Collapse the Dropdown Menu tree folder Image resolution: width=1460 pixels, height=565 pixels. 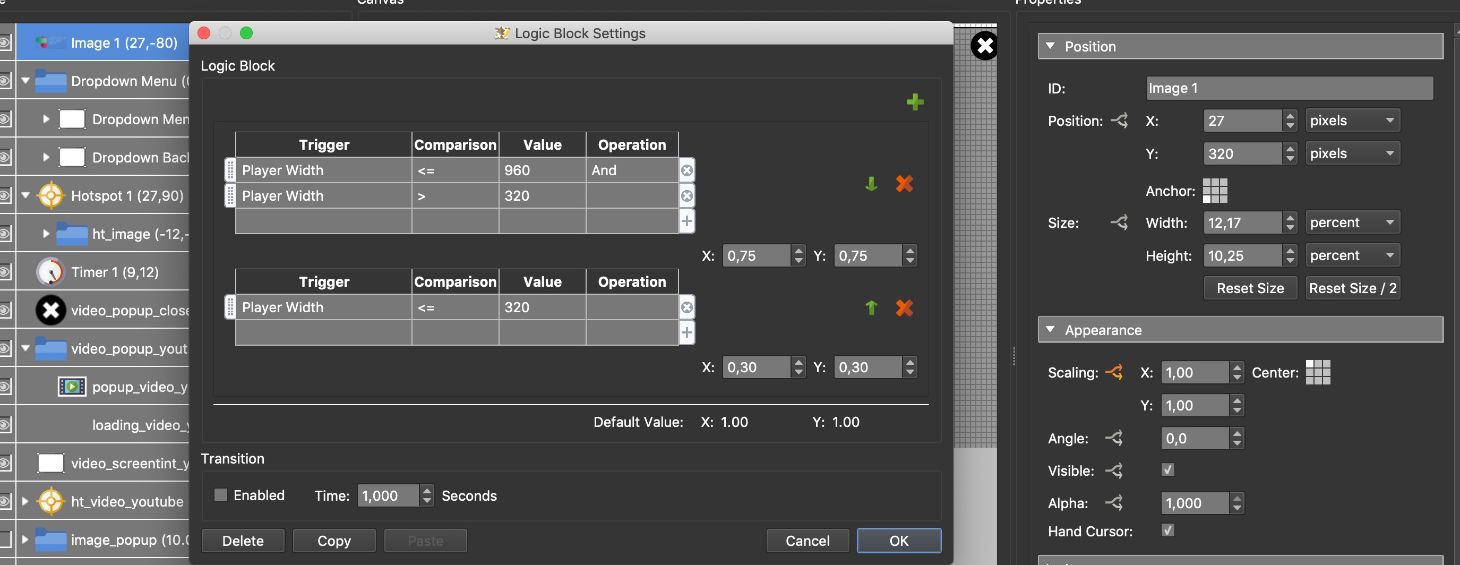point(25,81)
